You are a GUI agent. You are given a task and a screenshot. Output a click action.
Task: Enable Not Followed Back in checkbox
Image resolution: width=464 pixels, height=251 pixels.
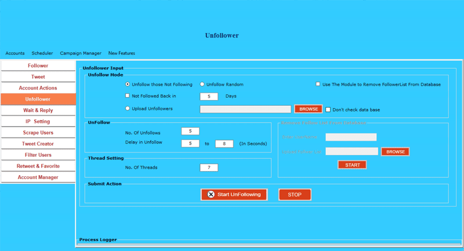128,95
